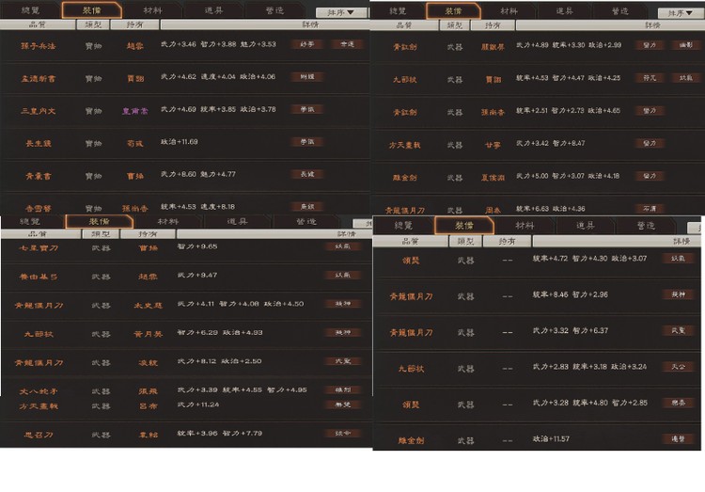705x492 pixels.
Task: Click holder 周泰 on the 青龍偃月刀 row
Action: [493, 210]
